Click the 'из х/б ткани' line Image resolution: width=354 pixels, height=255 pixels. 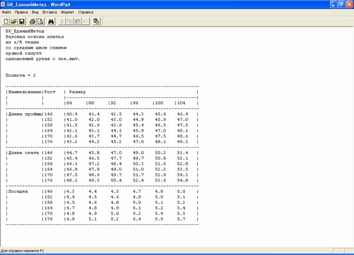click(x=22, y=42)
